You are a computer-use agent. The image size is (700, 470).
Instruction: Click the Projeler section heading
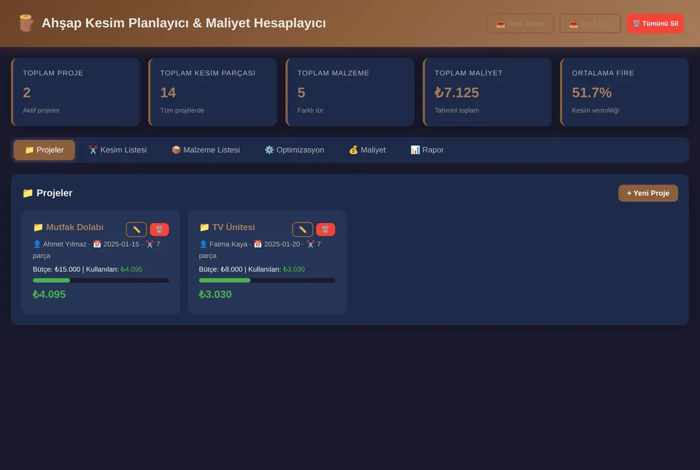click(47, 193)
